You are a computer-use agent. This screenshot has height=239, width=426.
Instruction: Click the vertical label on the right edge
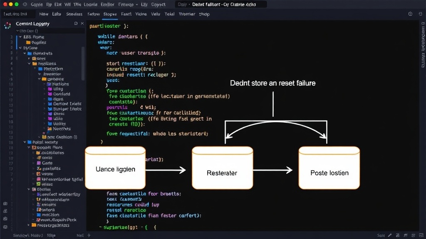click(423, 47)
